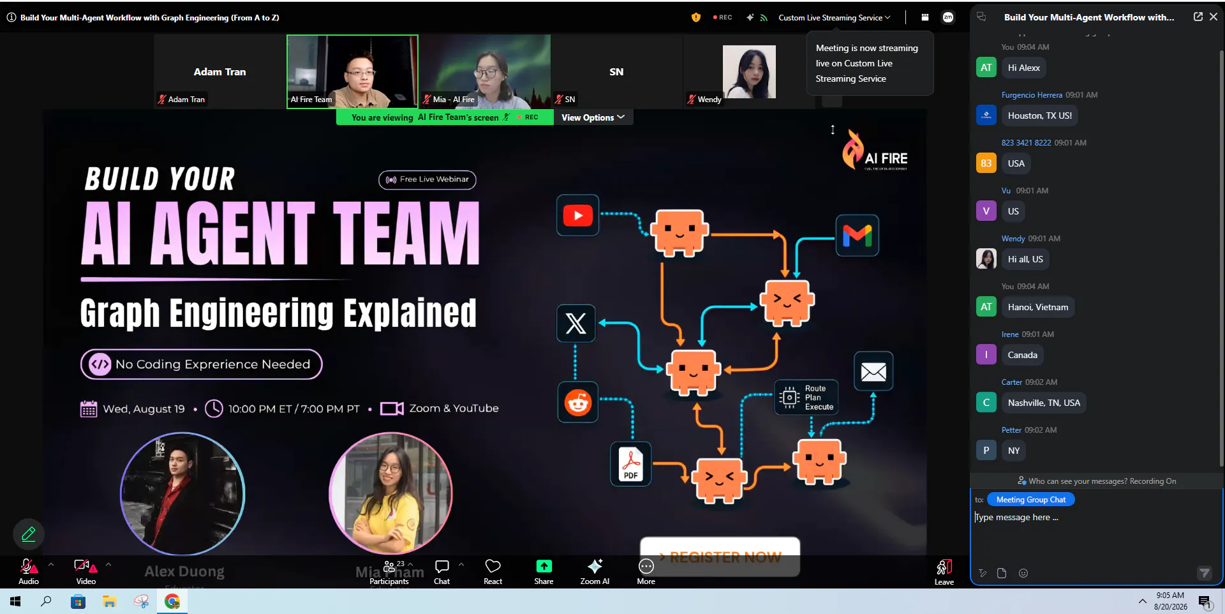Click the 'Hanoi, Vietnam' chat message
Viewport: 1225px width, 614px height.
[x=1037, y=307]
